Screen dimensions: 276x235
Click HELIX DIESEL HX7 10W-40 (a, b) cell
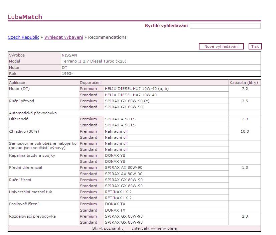pos(166,89)
